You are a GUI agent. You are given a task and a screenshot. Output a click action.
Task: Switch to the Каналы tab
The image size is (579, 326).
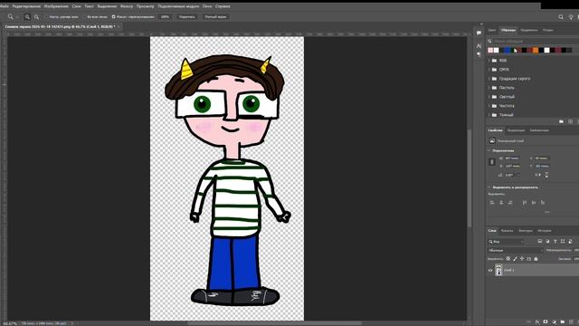507,231
